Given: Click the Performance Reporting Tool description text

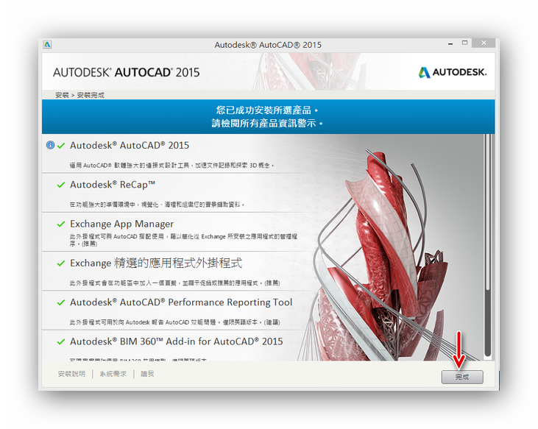Looking at the screenshot, I should click(174, 322).
